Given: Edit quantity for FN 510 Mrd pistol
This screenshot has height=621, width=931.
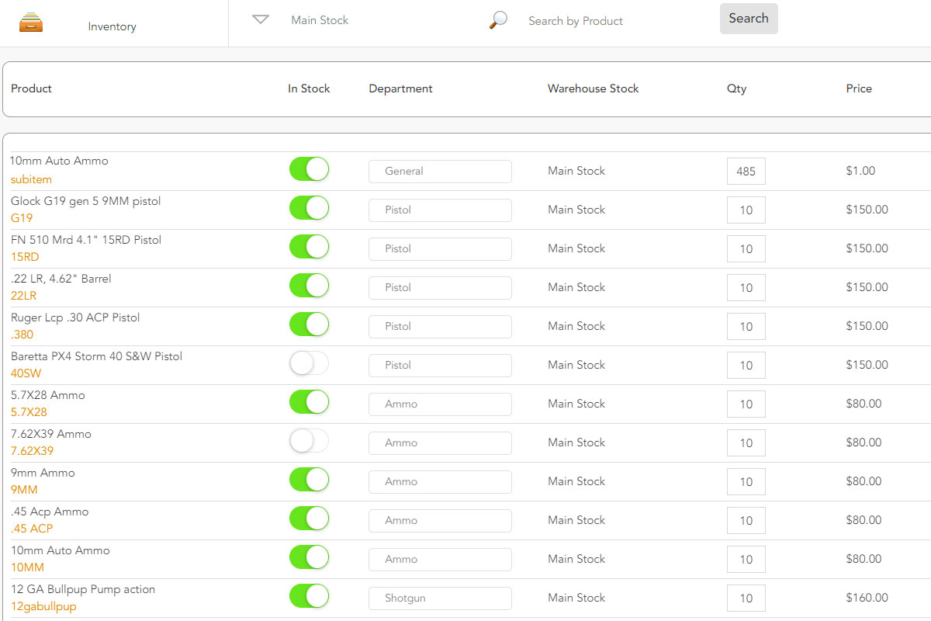Looking at the screenshot, I should point(746,249).
